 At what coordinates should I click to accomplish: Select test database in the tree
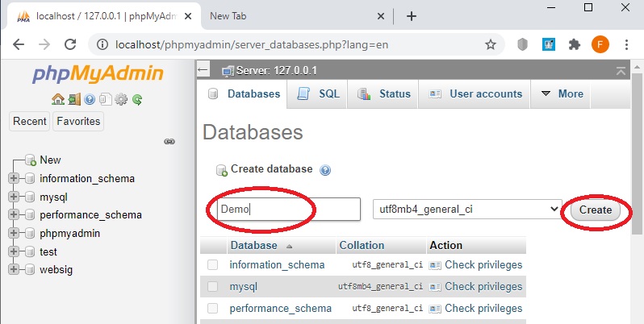[48, 251]
